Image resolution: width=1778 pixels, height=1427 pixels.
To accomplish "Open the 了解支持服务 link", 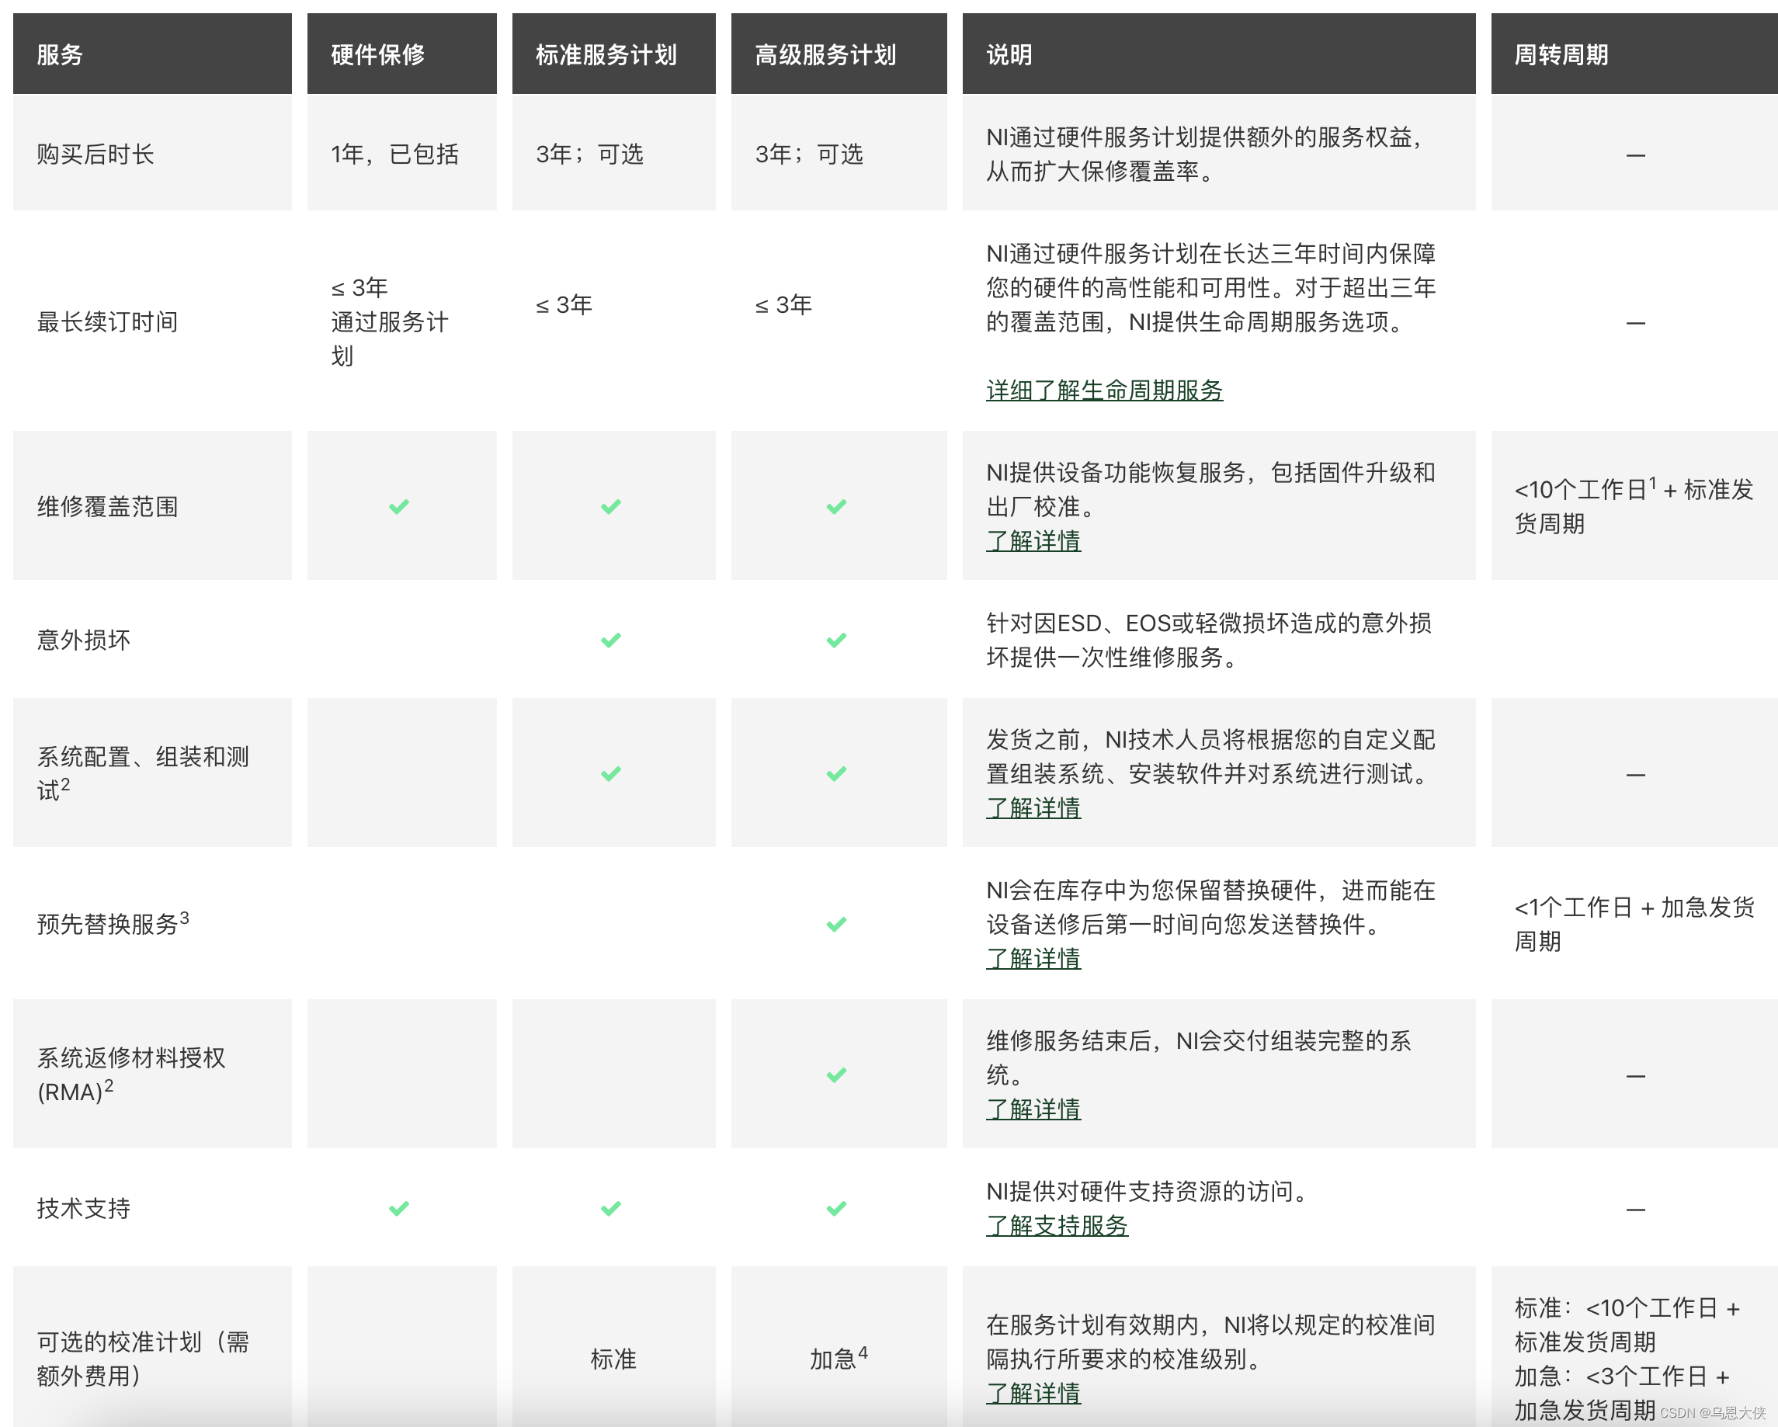I will click(x=1057, y=1226).
